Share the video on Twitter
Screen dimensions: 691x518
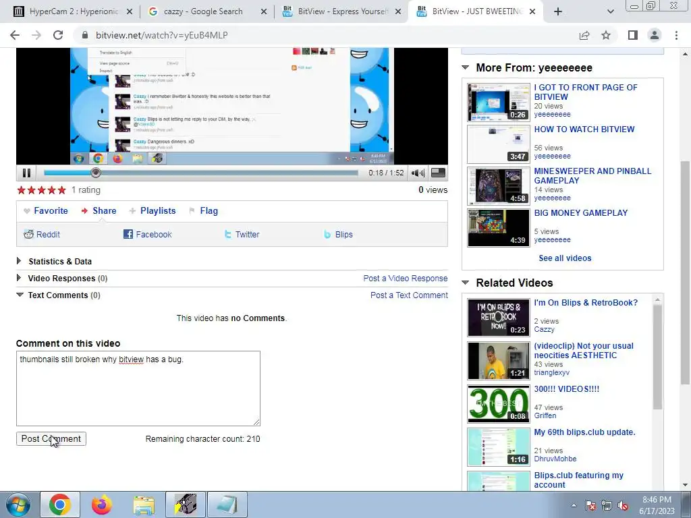[242, 234]
